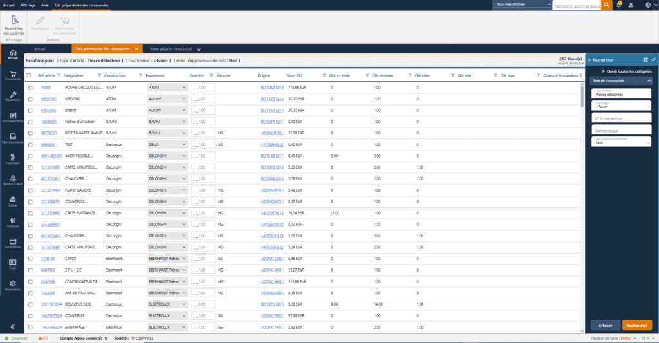Click the N° d'intervention input field
Viewport: 659px width, 343px height.
pos(620,117)
